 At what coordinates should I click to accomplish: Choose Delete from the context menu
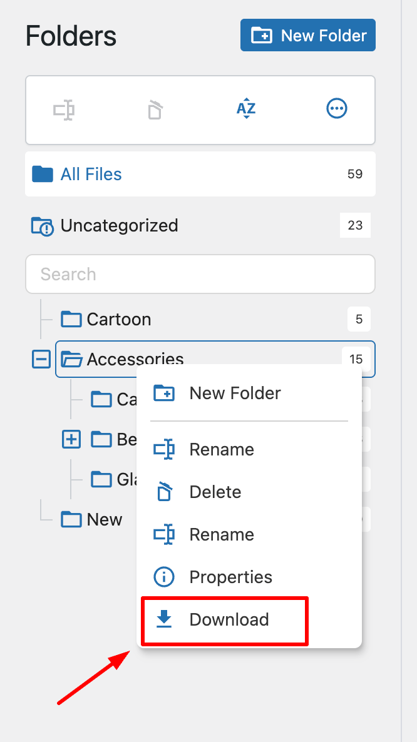(x=215, y=492)
